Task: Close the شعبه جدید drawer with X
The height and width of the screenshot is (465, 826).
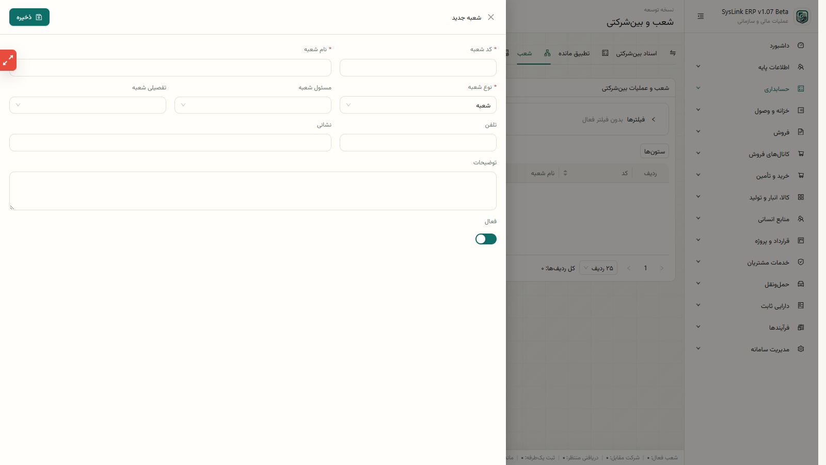Action: coord(491,17)
